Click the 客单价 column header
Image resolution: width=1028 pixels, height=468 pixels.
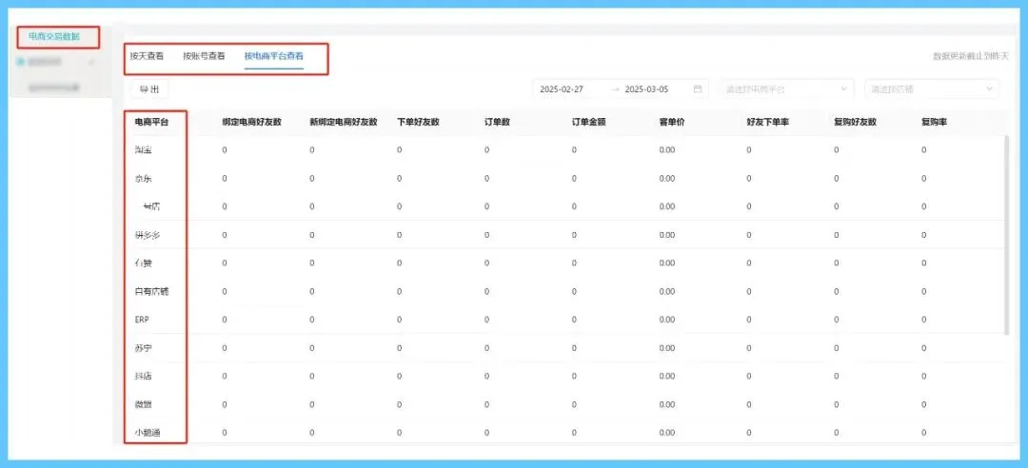(672, 123)
